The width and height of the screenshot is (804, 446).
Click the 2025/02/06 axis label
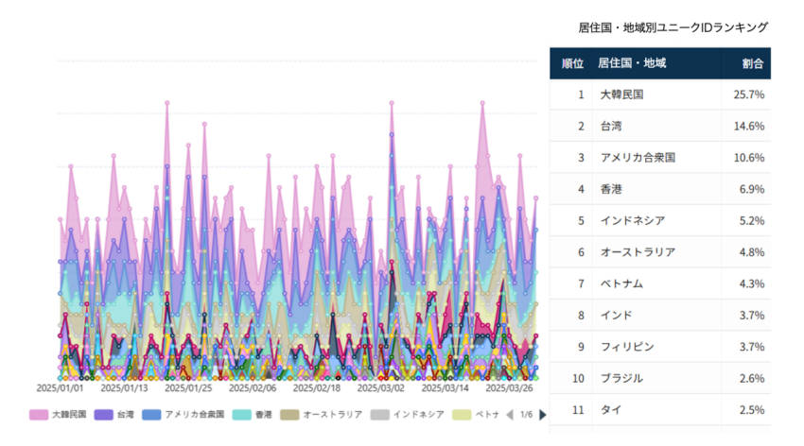[253, 388]
